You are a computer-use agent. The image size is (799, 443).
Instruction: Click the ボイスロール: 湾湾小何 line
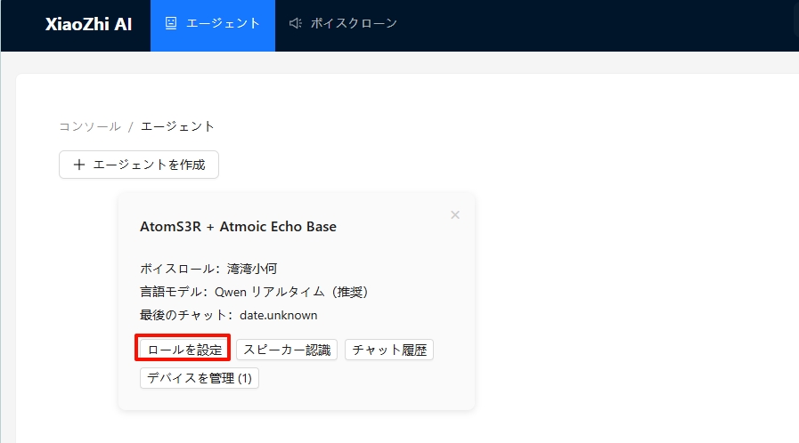coord(208,269)
